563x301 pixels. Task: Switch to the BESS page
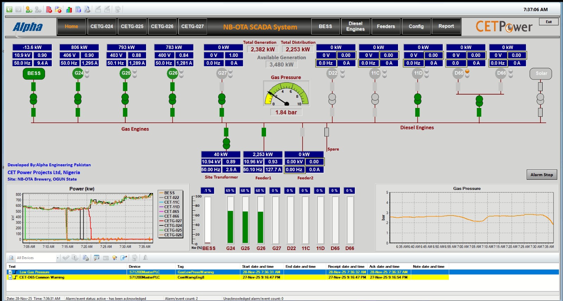point(325,26)
